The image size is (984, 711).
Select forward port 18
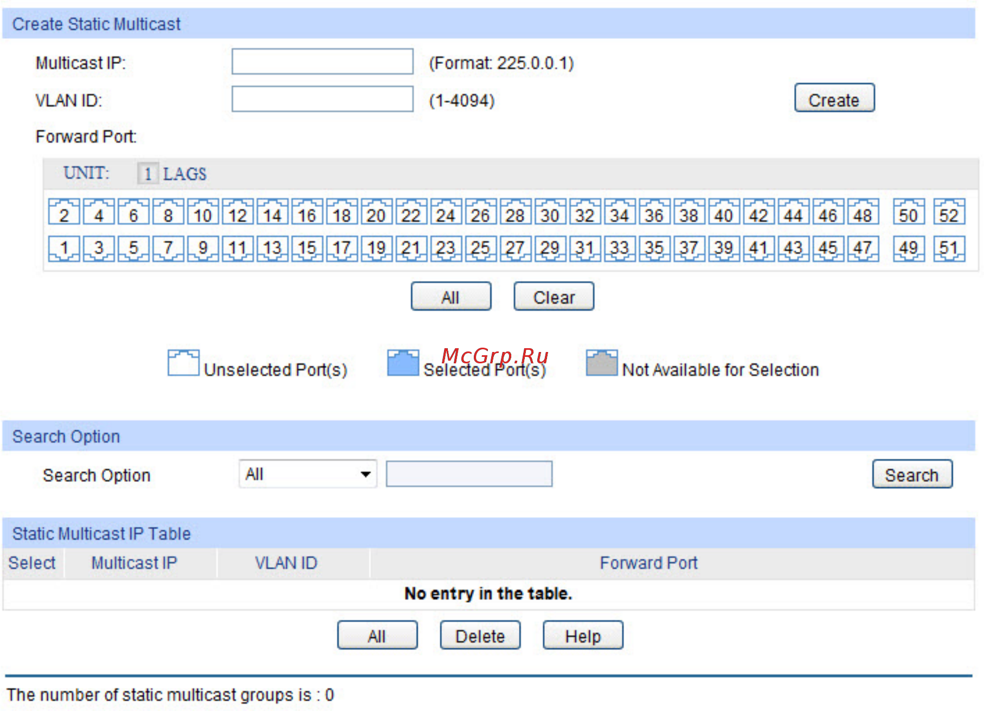pyautogui.click(x=342, y=212)
